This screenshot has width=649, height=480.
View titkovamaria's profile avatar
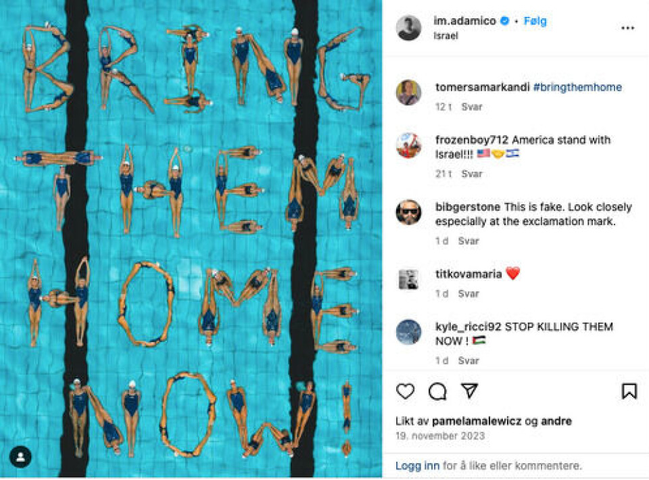tap(408, 279)
